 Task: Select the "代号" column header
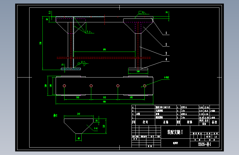(x=145, y=122)
